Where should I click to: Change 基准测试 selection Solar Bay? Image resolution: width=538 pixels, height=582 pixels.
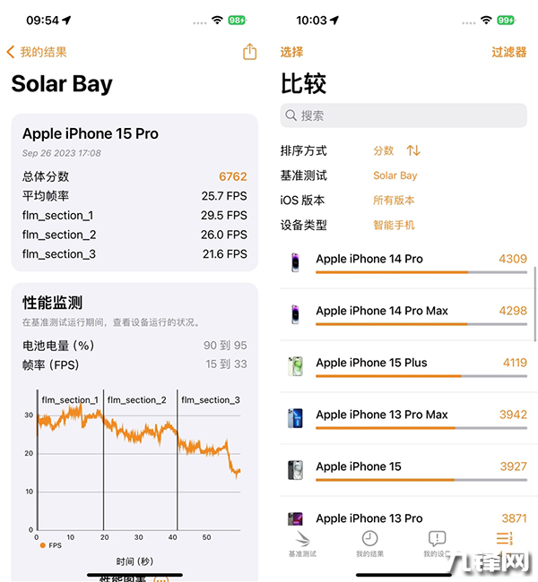tap(395, 175)
